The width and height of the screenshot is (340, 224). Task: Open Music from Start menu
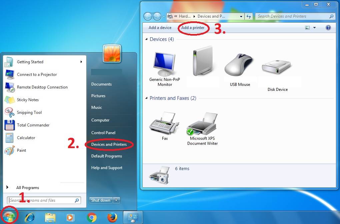click(x=96, y=108)
